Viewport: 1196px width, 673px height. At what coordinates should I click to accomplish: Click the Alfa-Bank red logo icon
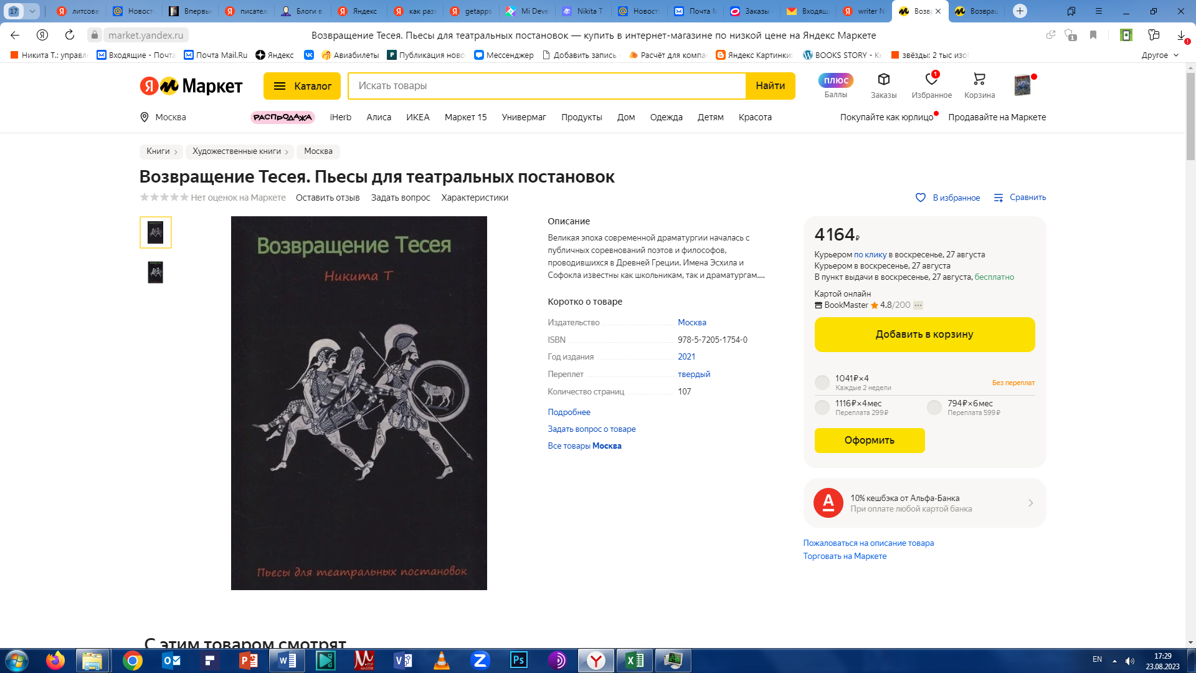[x=828, y=503]
